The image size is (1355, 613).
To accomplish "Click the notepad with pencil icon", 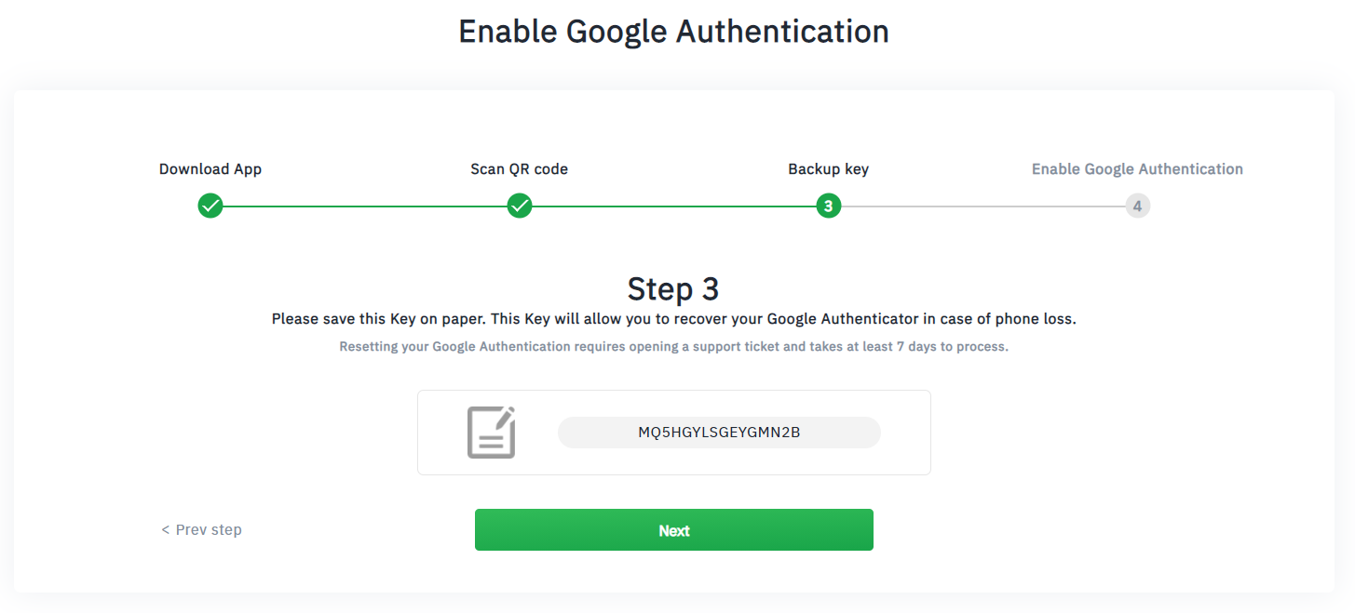I will 491,433.
